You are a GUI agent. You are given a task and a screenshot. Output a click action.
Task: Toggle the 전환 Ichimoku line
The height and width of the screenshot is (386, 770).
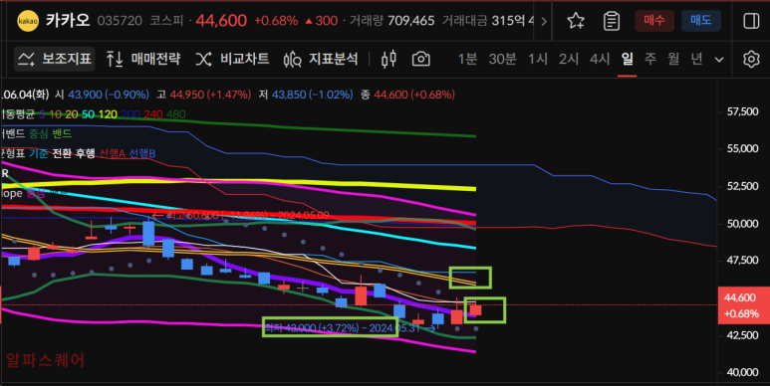(63, 153)
